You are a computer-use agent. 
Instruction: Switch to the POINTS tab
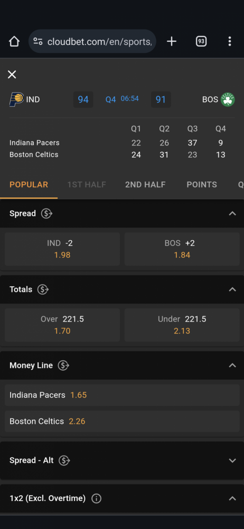(x=202, y=185)
